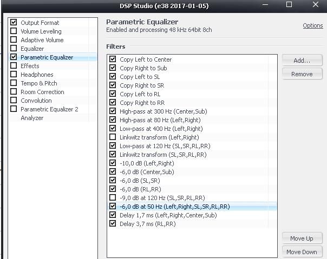Enable the Room Correction checkbox
Screen dimensions: 327x259
coord(14,92)
